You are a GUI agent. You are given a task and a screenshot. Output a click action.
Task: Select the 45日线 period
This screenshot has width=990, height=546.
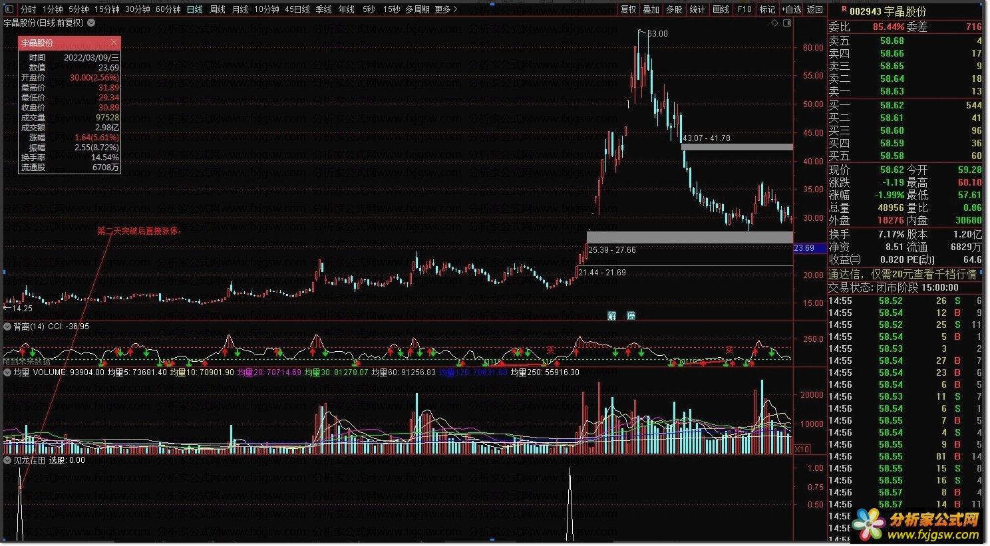pos(297,9)
